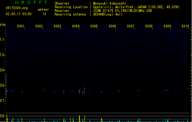The height and width of the screenshot is (122, 192).
Task: Click the ICOM IC-575 receiver text
Action: tap(103, 11)
